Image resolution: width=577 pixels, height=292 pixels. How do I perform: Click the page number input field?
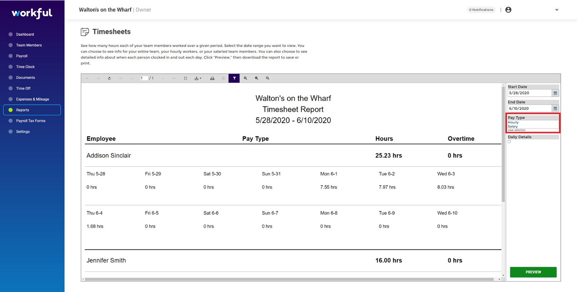[144, 78]
